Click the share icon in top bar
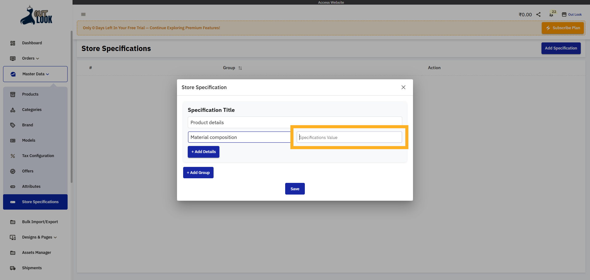Viewport: 590px width, 280px height. [x=538, y=14]
